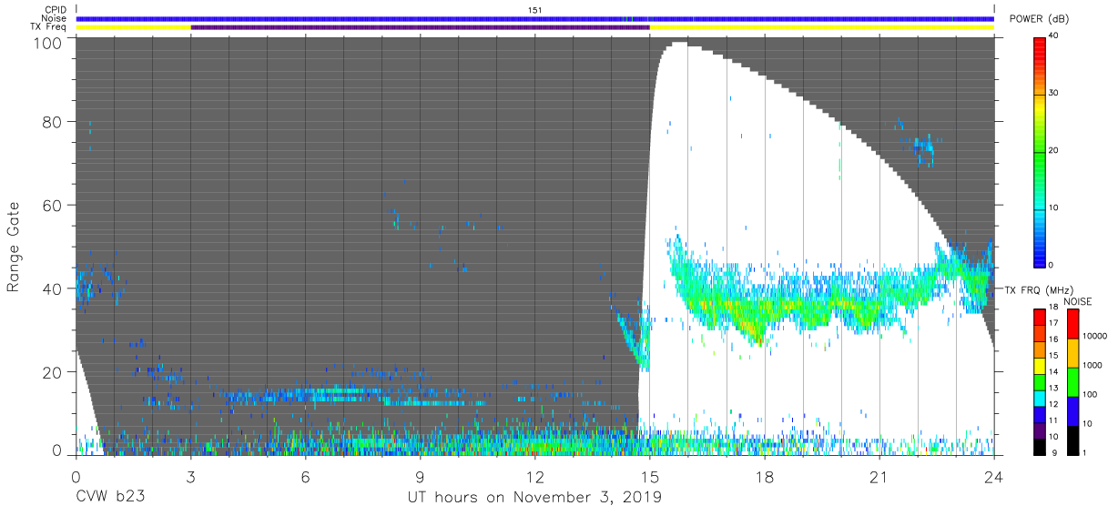Click the 20 label on Range Gate axis
Screen dimensions: 1118x516
point(52,372)
